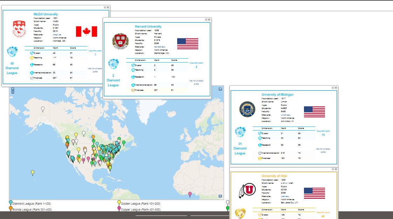The height and width of the screenshot is (219, 393).
Task: Click the Canadian flag in McGill card
Action: [x=87, y=31]
